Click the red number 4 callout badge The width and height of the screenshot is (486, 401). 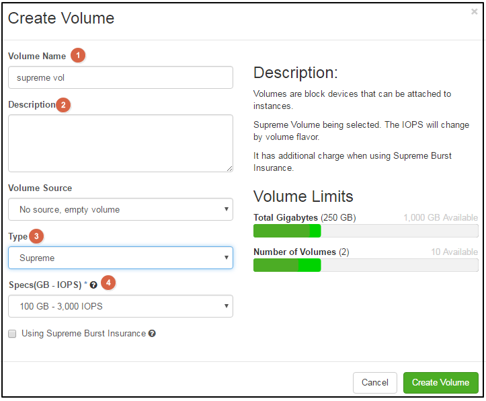point(108,283)
